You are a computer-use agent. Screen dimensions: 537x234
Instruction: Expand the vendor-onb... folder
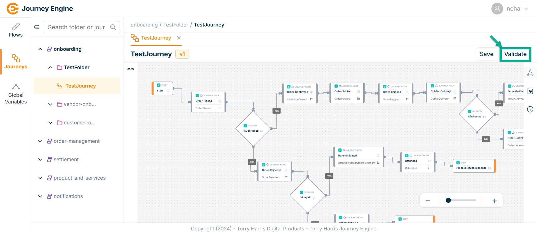[50, 104]
